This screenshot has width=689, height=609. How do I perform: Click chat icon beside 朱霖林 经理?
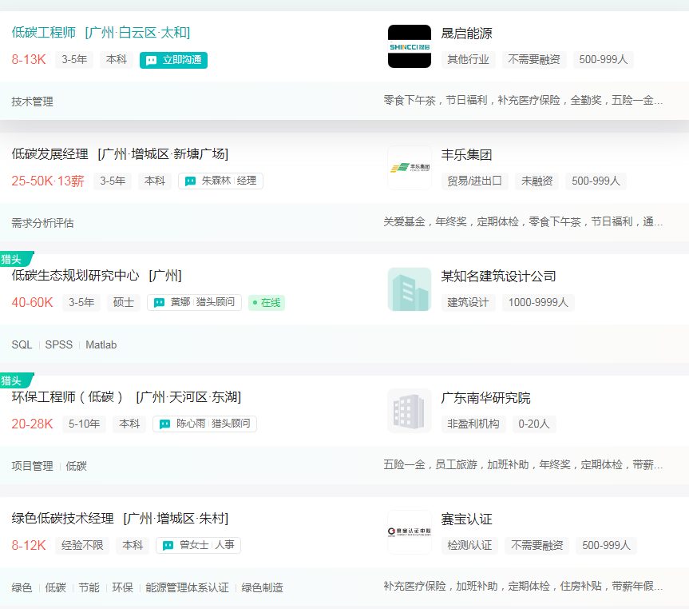click(190, 181)
